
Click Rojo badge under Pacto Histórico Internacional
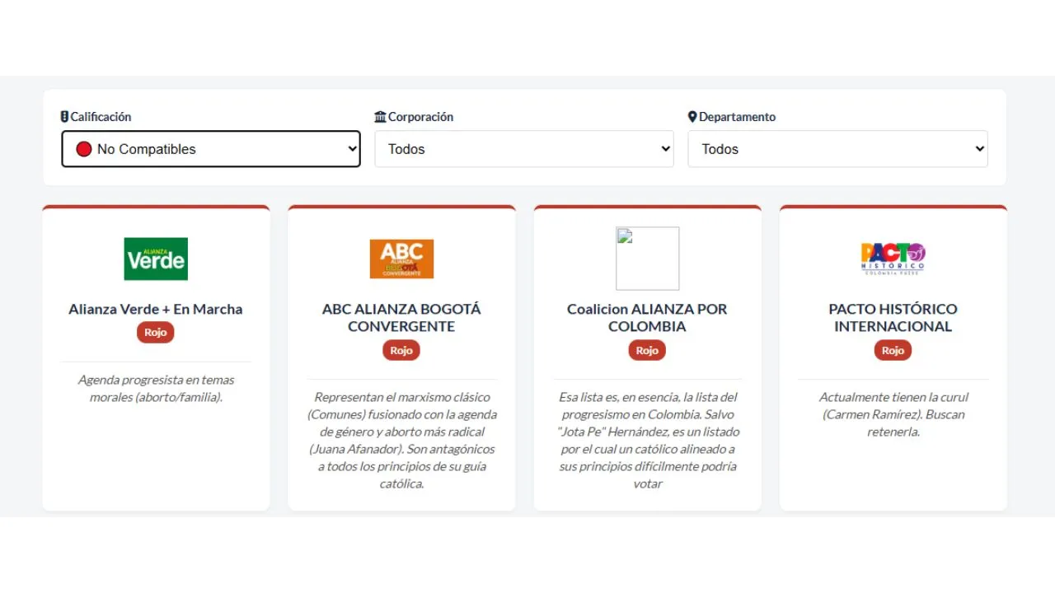point(893,351)
